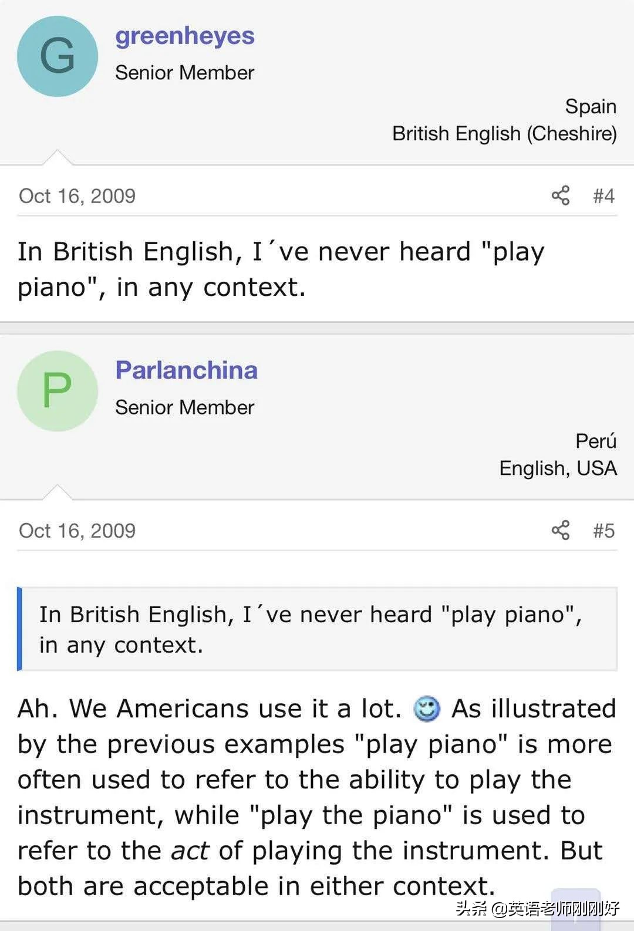
Task: Click the share icon on post #4
Action: coord(561,195)
